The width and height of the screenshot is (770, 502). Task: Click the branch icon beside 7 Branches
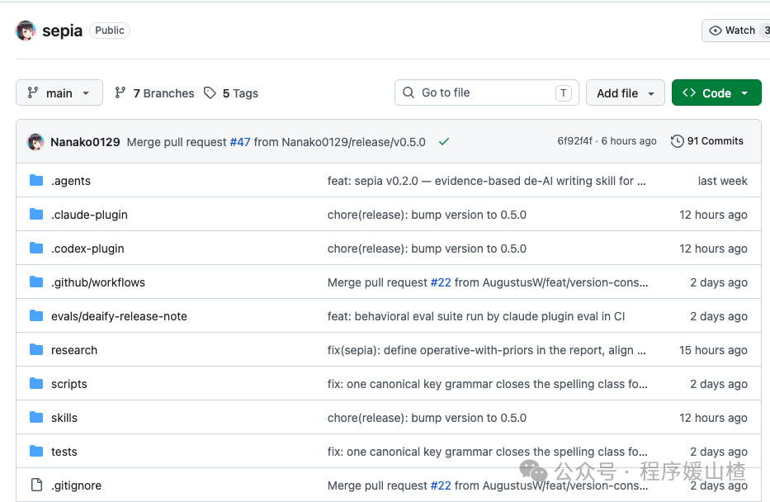pyautogui.click(x=120, y=92)
